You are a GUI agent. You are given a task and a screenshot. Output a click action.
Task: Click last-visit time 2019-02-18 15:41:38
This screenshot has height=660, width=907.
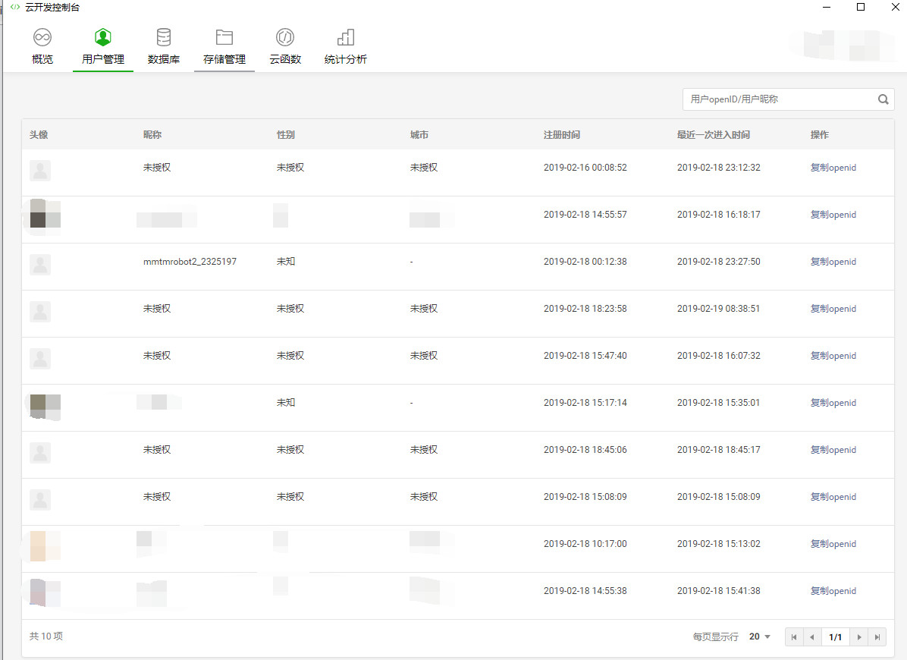pos(718,591)
